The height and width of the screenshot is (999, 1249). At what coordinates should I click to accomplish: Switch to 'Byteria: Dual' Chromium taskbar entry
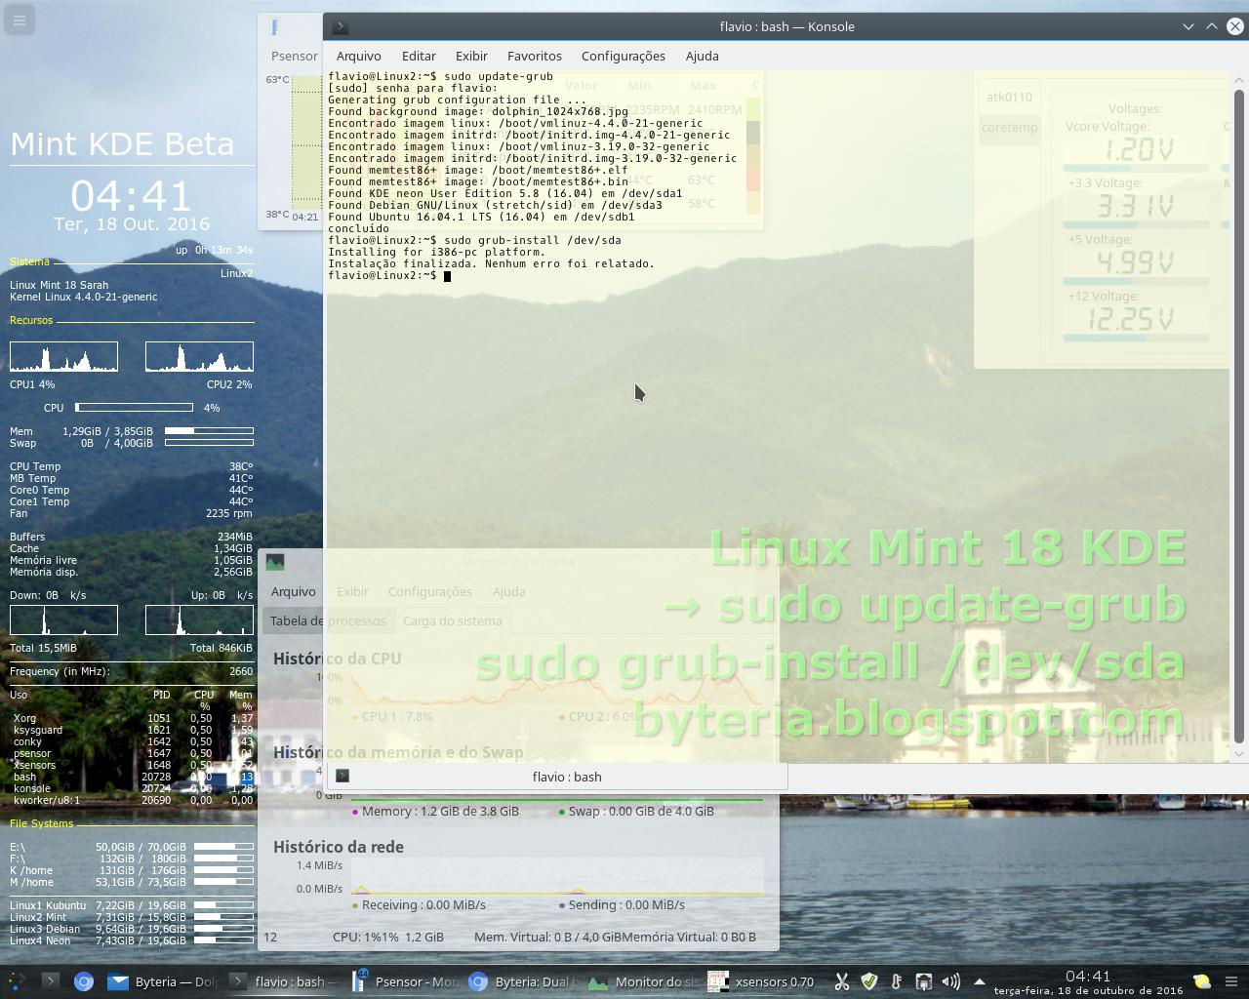524,981
